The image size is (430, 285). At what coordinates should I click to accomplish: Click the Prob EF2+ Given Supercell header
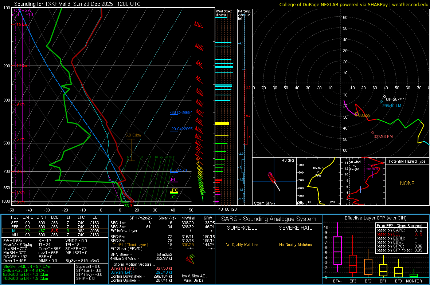pyautogui.click(x=399, y=226)
